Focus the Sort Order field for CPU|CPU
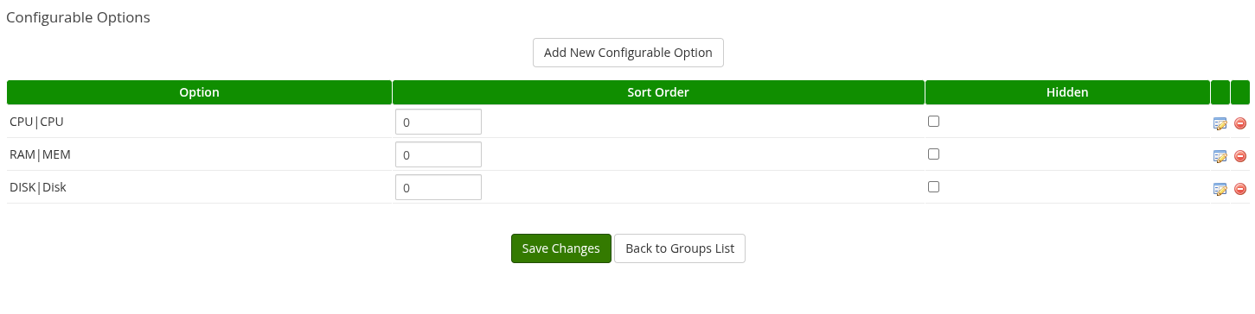Image resolution: width=1255 pixels, height=314 pixels. click(439, 122)
